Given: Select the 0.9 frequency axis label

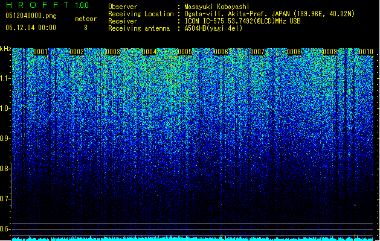Looking at the screenshot, I should point(5,139).
